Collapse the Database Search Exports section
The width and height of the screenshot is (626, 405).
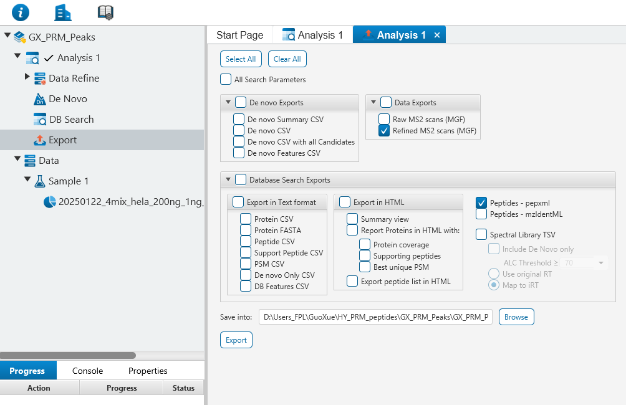click(228, 180)
